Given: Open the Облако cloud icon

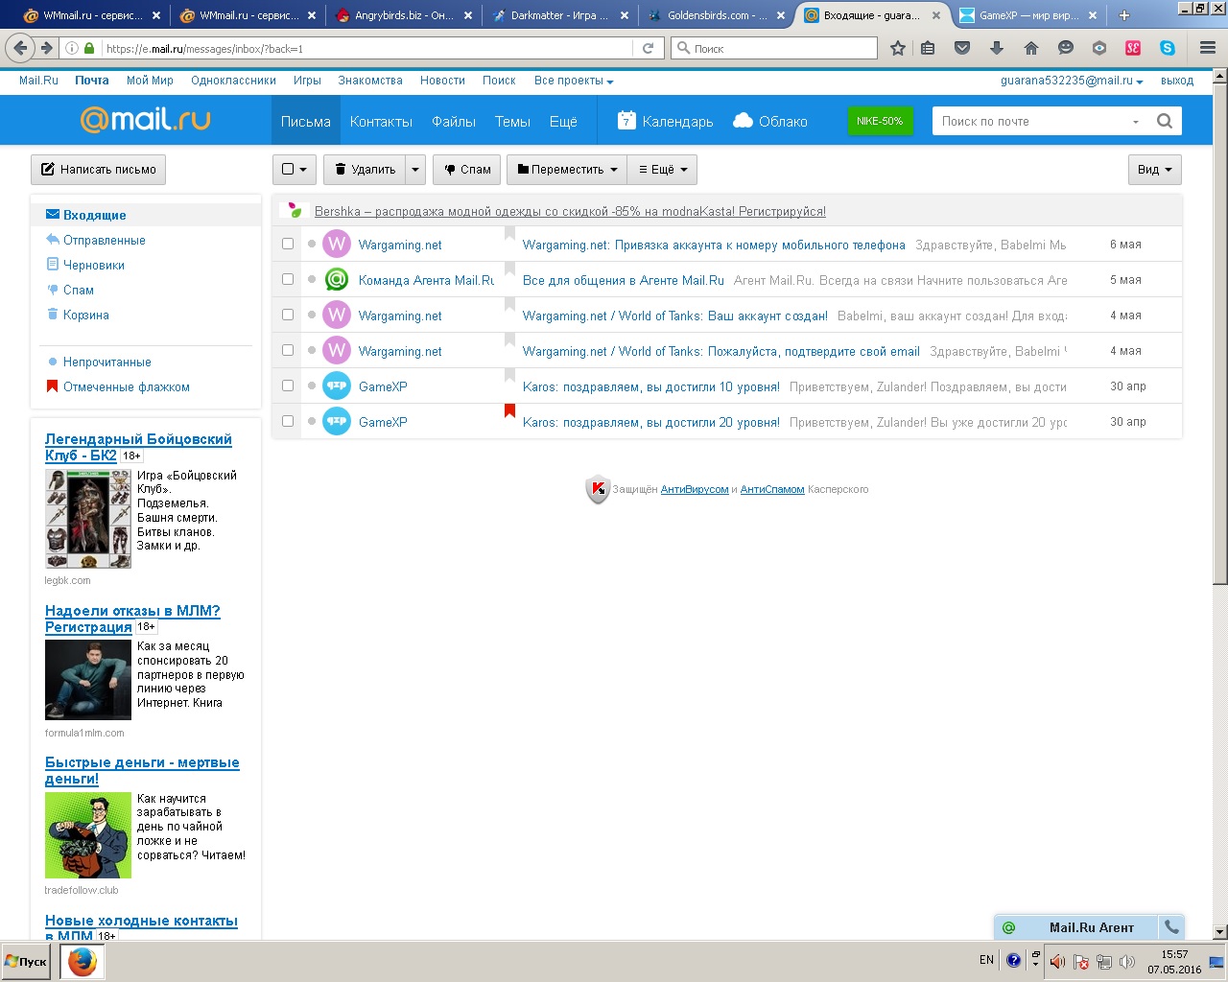Looking at the screenshot, I should click(x=743, y=120).
